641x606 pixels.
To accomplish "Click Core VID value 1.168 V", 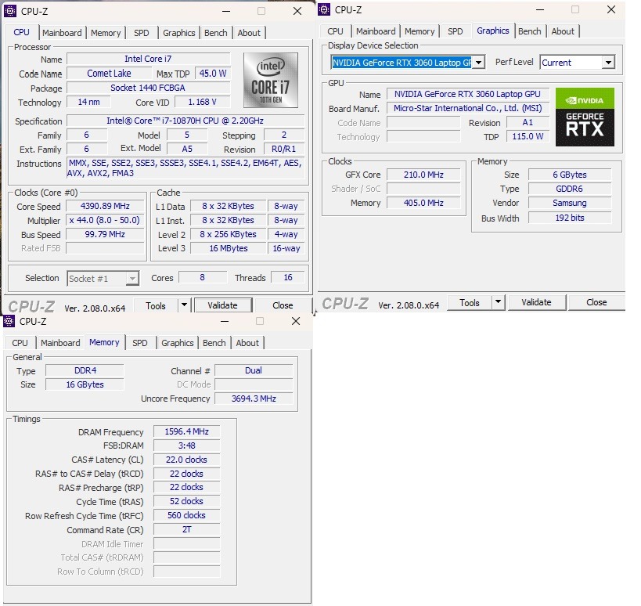I will [x=203, y=102].
